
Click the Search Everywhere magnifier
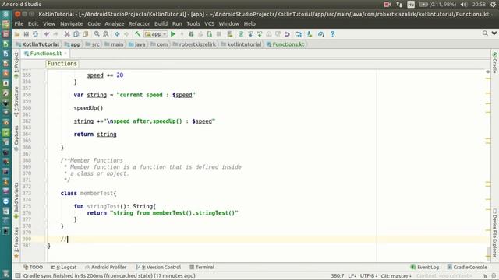pyautogui.click(x=485, y=33)
